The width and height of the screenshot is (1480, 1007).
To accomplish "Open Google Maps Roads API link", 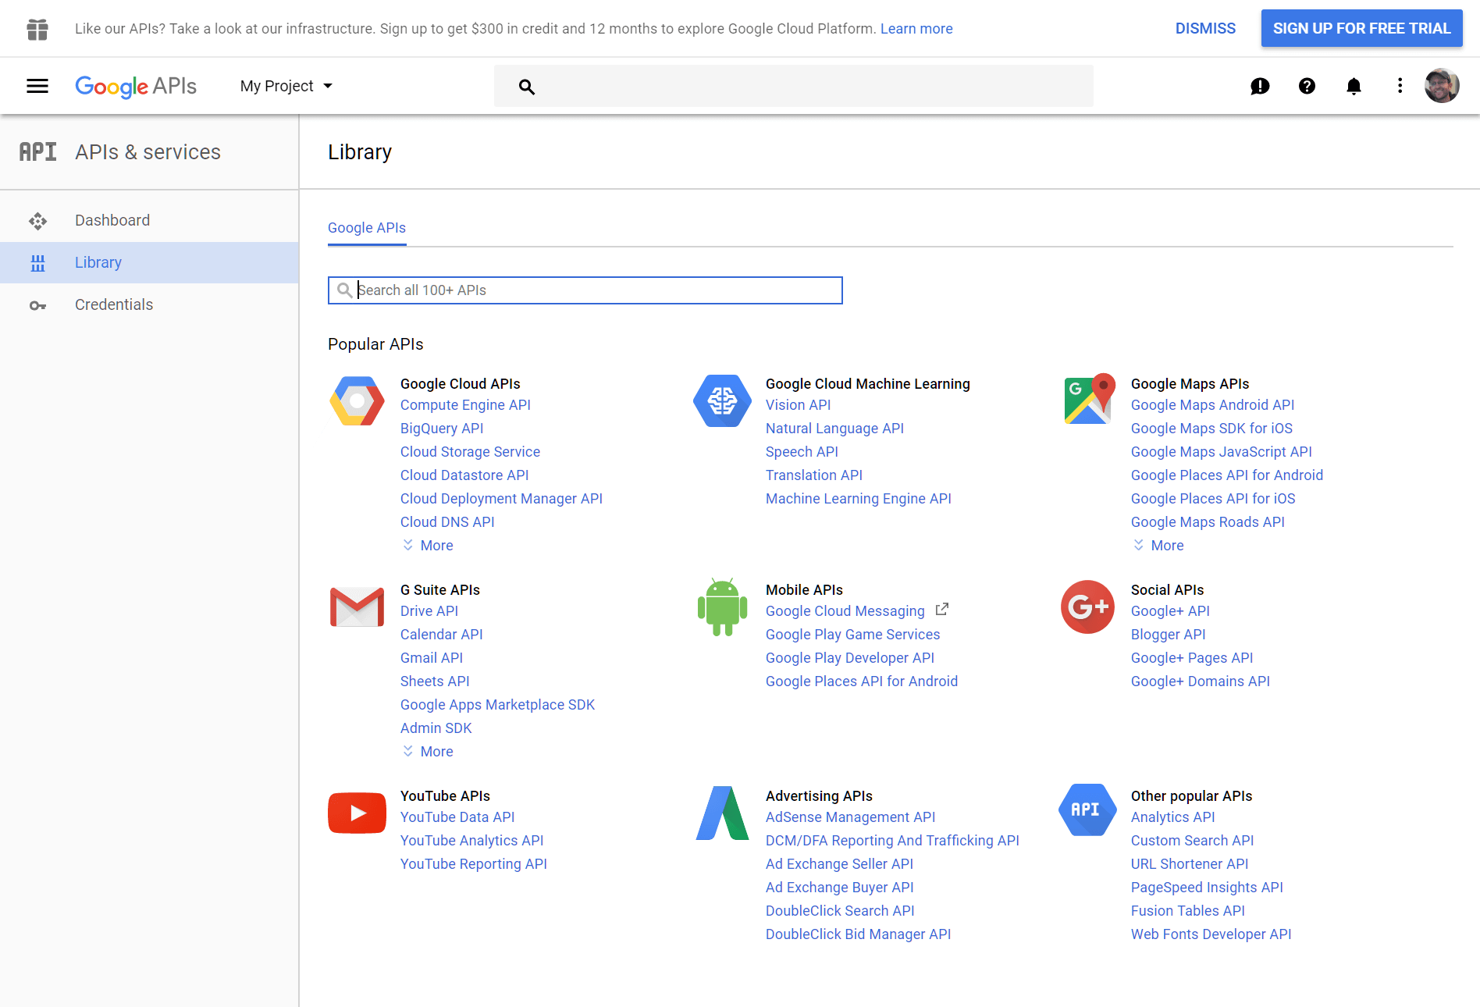I will [1208, 522].
